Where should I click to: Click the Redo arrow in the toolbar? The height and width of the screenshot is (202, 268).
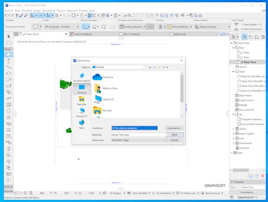11,15
